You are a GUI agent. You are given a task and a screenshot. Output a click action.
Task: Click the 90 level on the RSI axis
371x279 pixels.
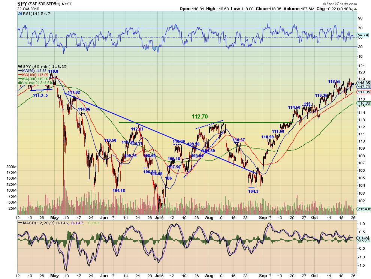(x=360, y=18)
